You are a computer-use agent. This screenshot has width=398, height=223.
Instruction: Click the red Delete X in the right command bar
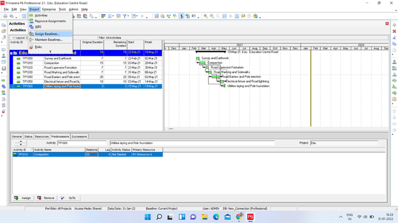click(394, 31)
